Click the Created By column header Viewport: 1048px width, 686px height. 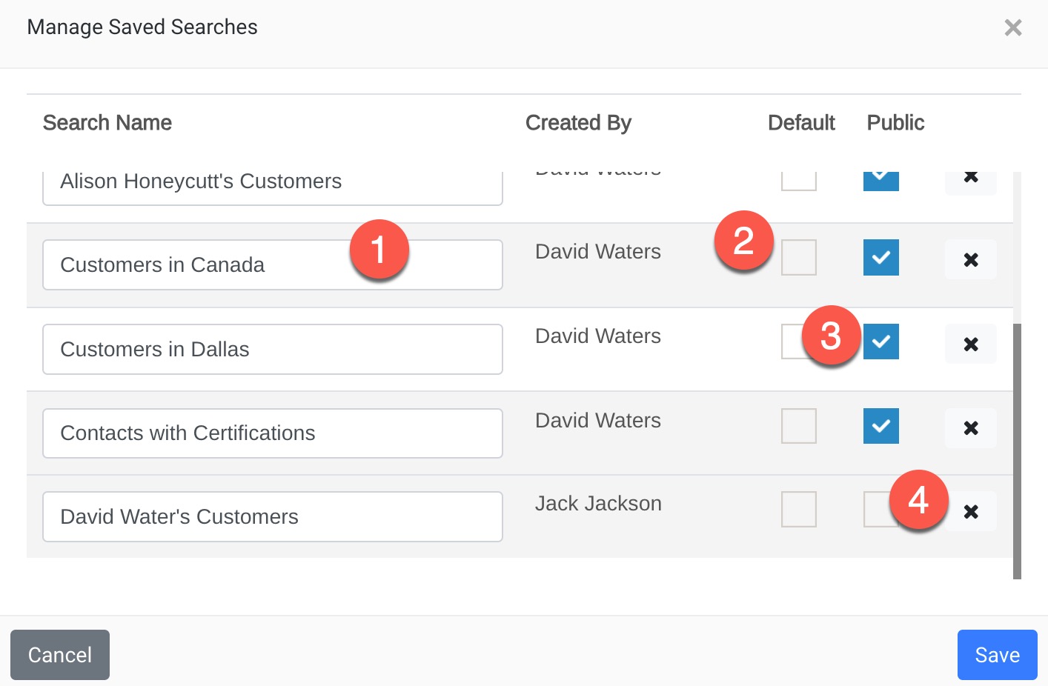pyautogui.click(x=578, y=122)
